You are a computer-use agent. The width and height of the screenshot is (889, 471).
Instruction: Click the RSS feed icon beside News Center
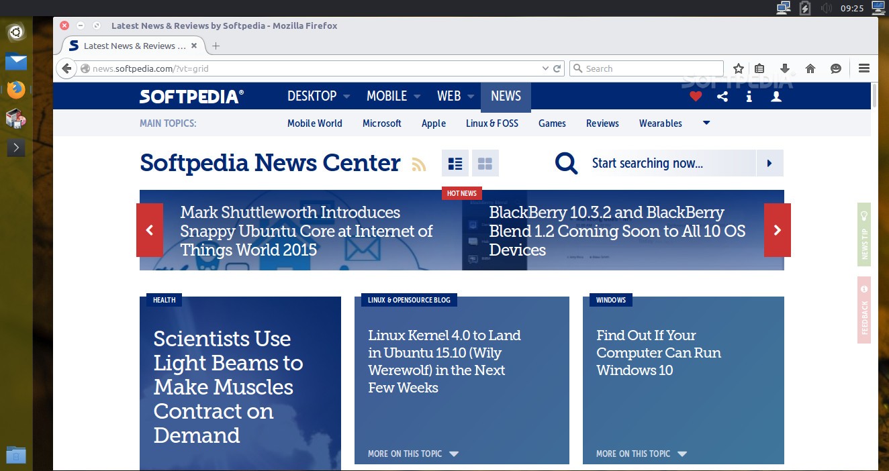pos(419,164)
